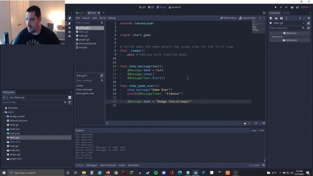This screenshot has height=176, width=313.
Task: Open the script Debug menu
Action: 112,18
